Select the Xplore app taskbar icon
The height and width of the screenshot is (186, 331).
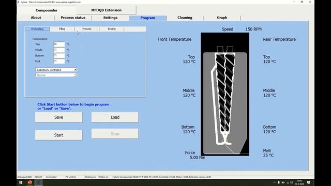38,182
